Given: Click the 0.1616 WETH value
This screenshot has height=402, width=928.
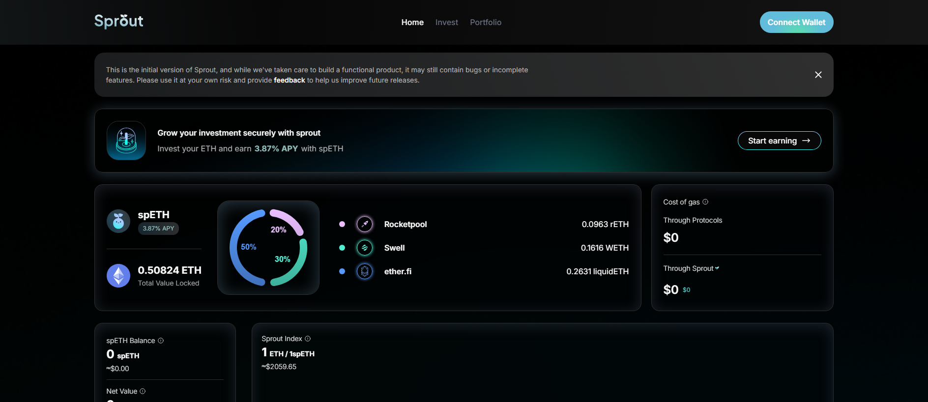Looking at the screenshot, I should [605, 248].
